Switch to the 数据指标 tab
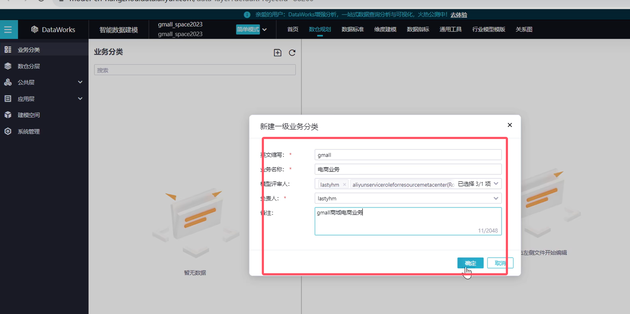 pos(418,29)
